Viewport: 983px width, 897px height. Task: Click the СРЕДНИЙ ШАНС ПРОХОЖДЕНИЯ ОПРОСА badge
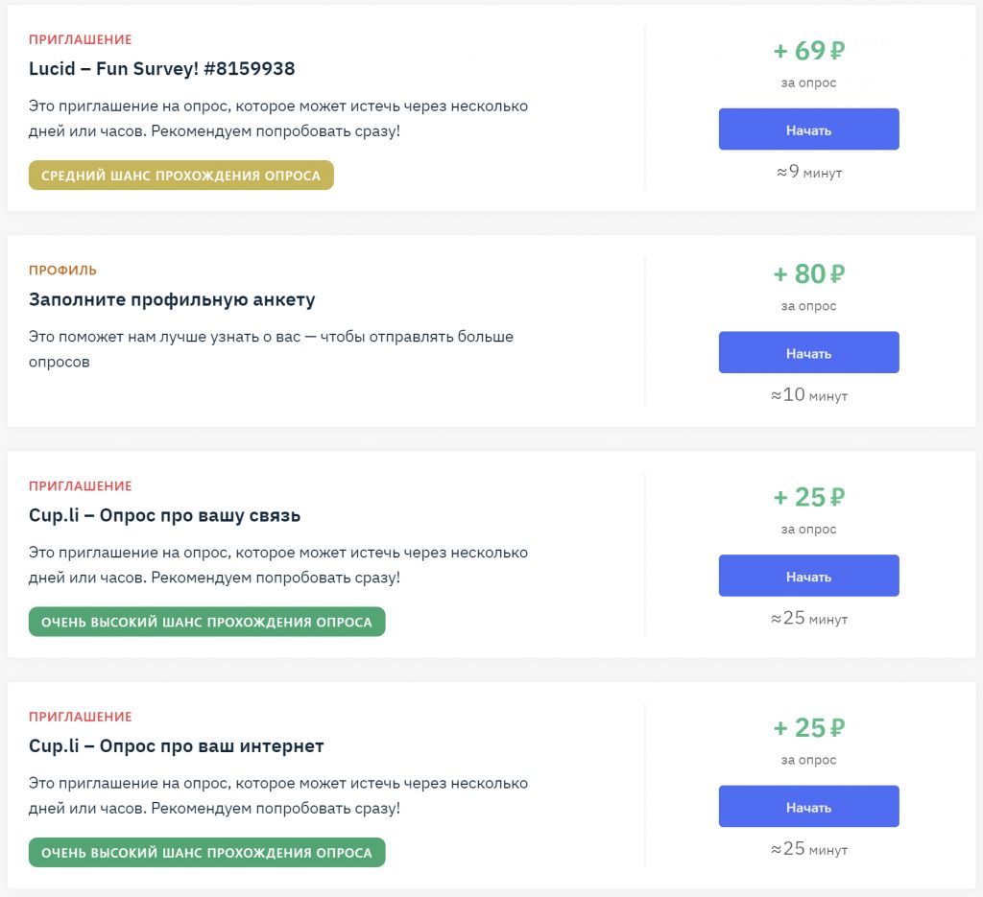coord(180,176)
